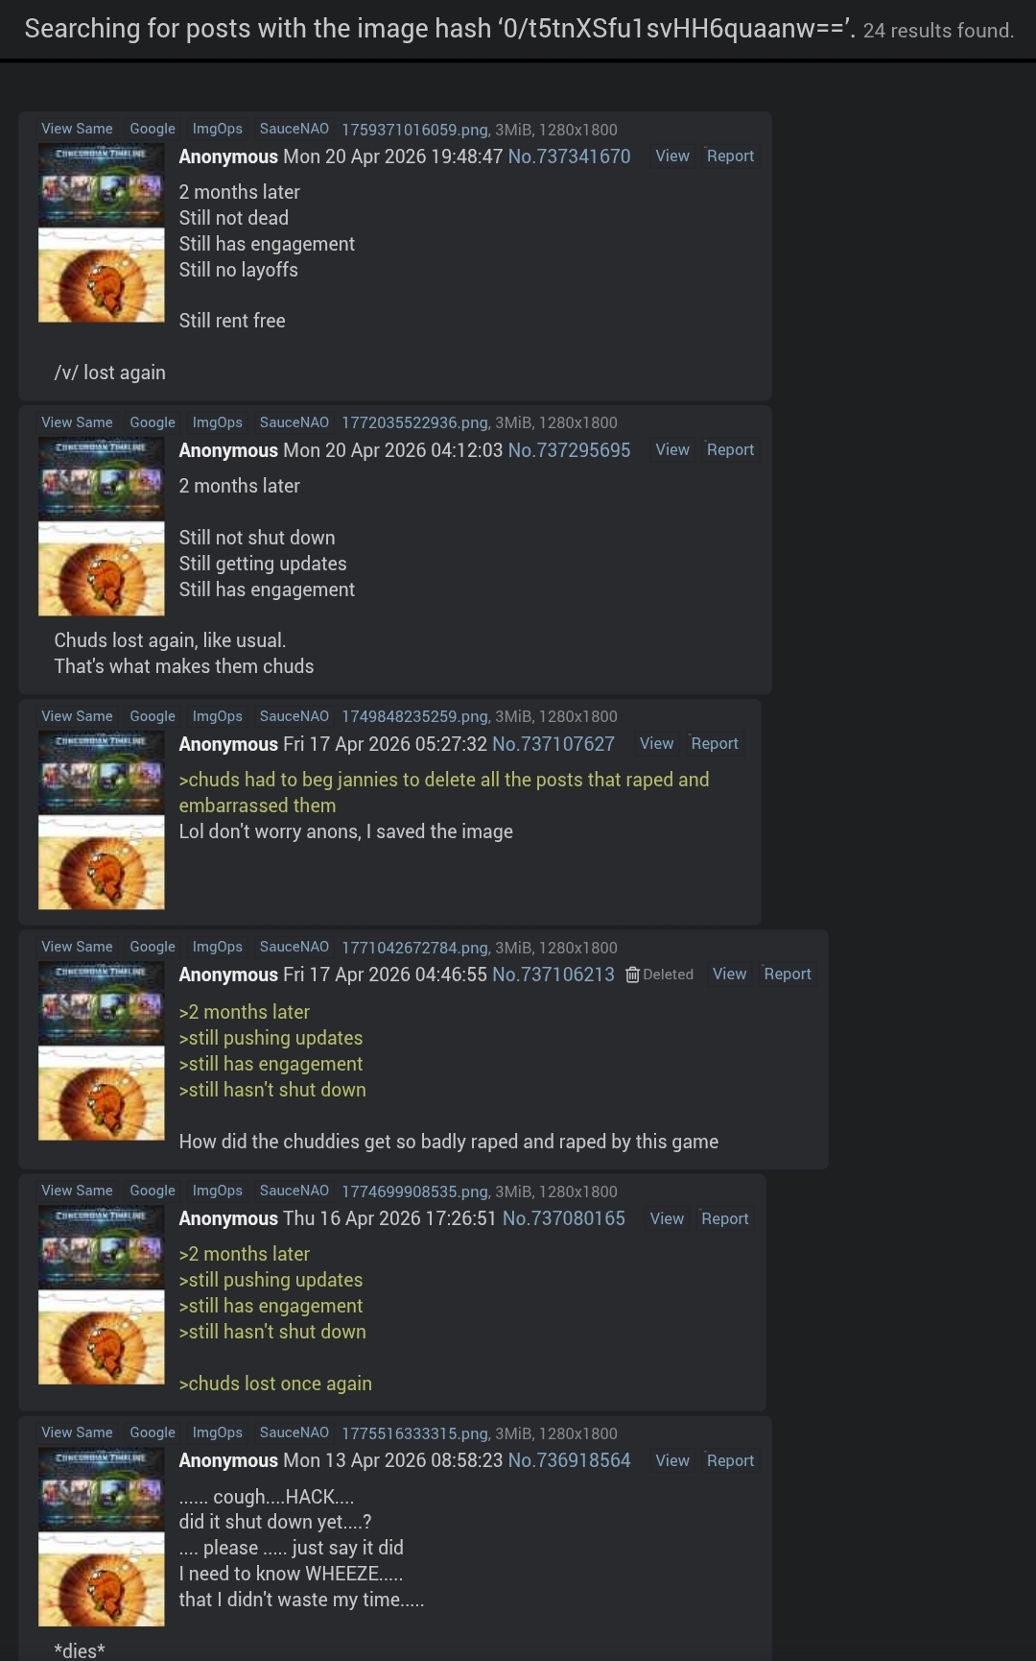Open file link 1759371016059.png
This screenshot has height=1661, width=1036.
coord(414,130)
